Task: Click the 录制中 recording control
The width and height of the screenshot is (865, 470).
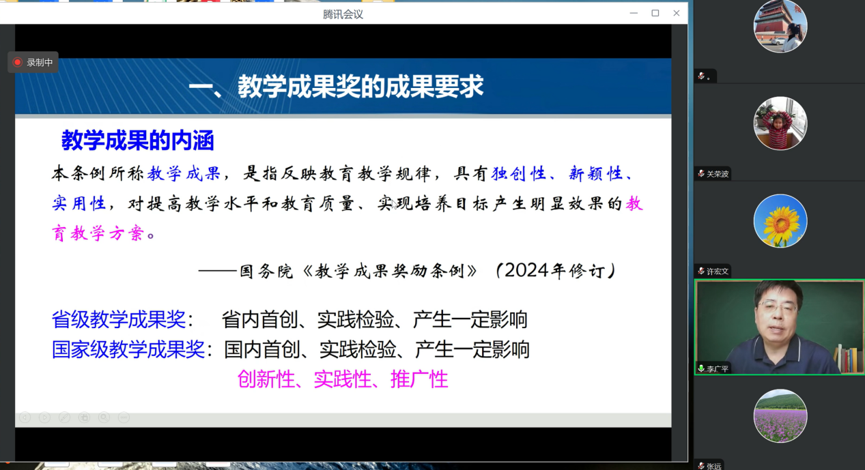Action: [x=33, y=61]
